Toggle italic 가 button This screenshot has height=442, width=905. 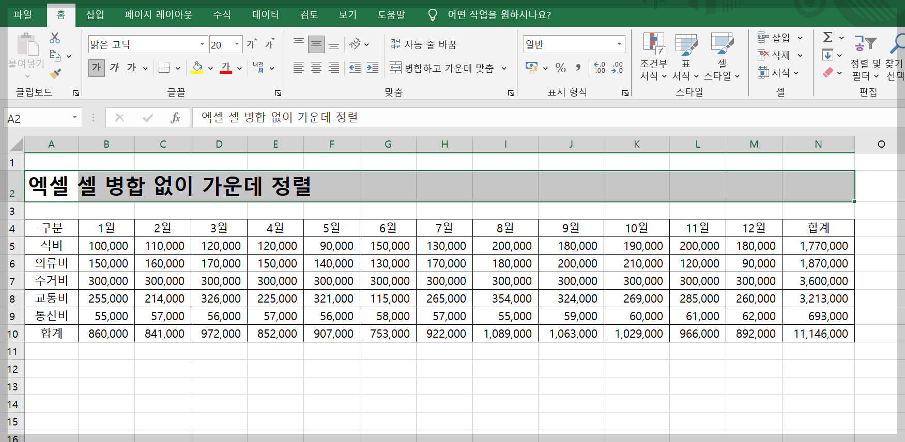click(x=114, y=68)
